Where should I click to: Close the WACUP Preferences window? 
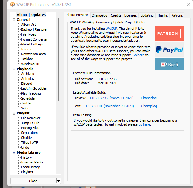[189, 4]
